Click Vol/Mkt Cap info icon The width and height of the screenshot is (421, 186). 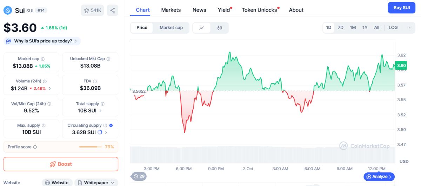49,104
